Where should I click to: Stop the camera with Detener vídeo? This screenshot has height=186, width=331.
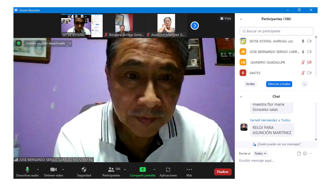pyautogui.click(x=54, y=172)
